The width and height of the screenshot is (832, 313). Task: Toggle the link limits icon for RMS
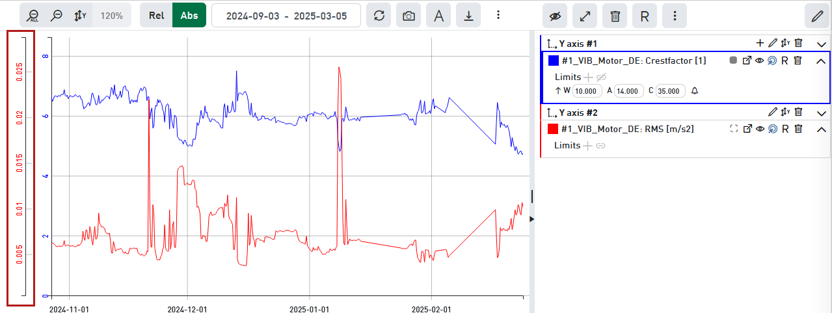pos(600,146)
